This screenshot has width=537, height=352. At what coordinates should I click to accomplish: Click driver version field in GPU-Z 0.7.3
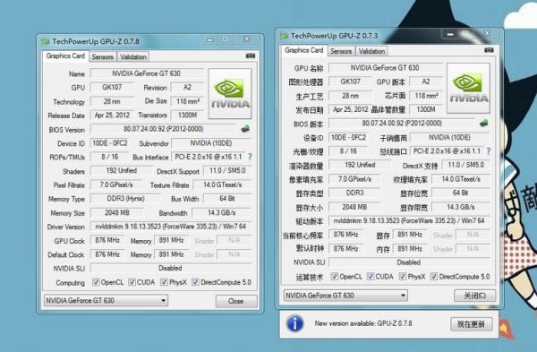[x=409, y=220]
